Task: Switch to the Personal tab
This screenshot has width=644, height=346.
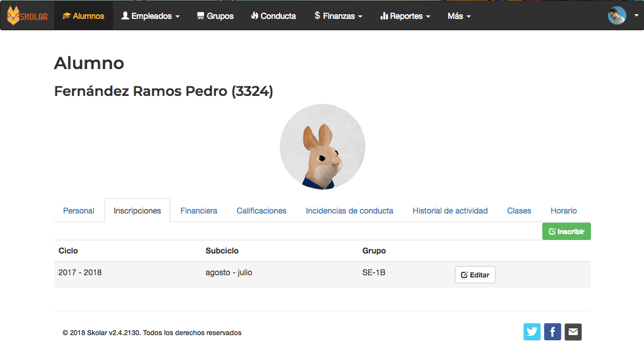Action: 79,211
